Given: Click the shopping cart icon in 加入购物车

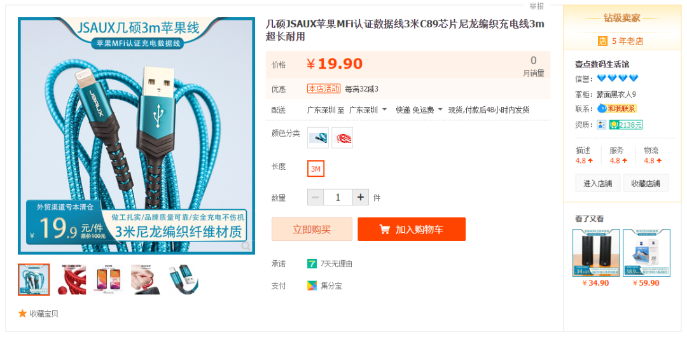Looking at the screenshot, I should pos(385,229).
